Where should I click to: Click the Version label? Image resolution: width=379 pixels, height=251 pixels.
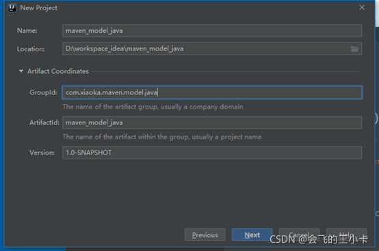click(42, 153)
